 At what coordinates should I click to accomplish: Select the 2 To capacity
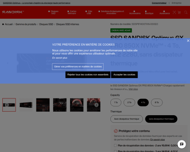pos(129,102)
